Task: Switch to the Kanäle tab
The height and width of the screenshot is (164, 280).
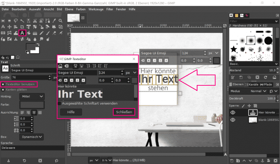Action: (x=254, y=85)
